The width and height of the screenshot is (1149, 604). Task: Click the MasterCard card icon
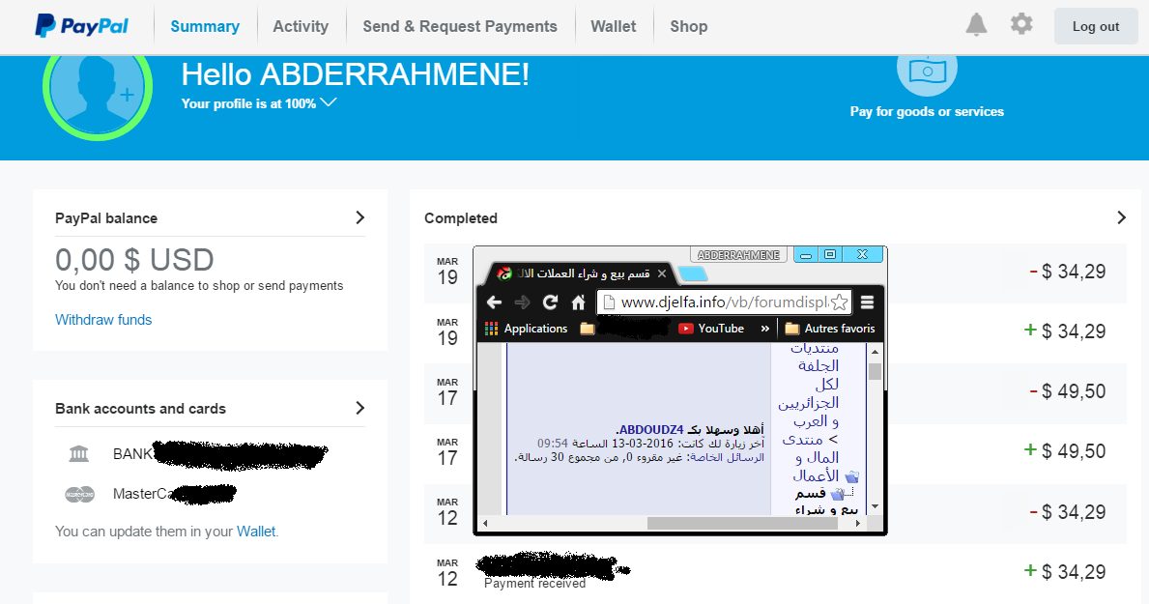coord(80,495)
